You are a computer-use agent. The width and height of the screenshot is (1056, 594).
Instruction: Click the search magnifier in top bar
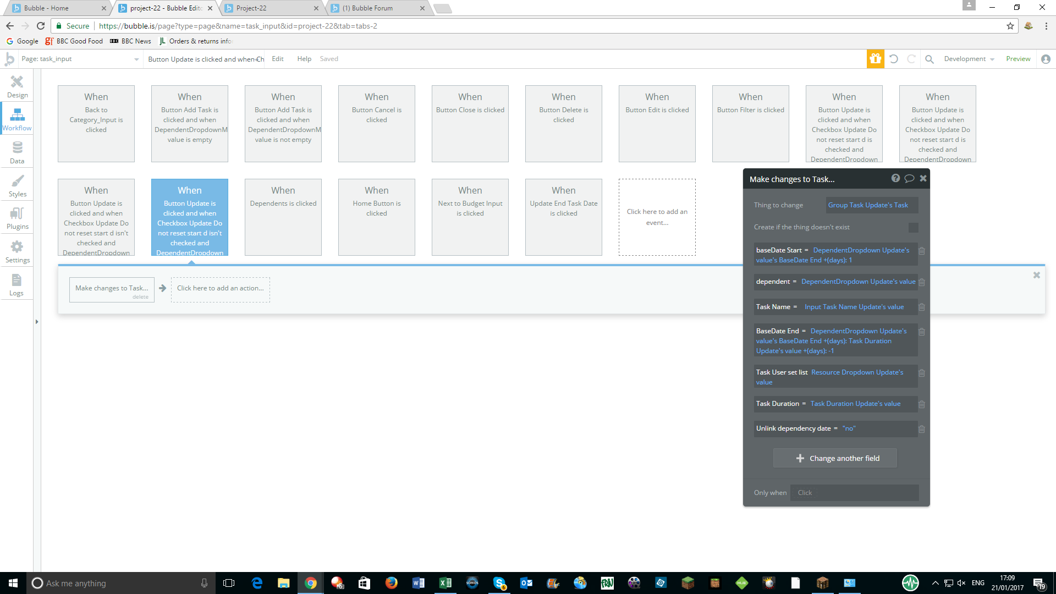click(929, 59)
